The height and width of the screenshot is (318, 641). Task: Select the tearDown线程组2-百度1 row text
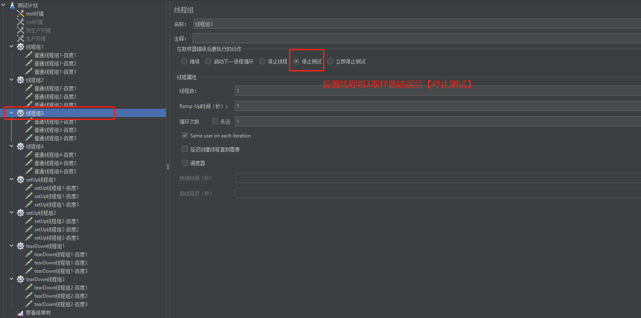(61, 288)
